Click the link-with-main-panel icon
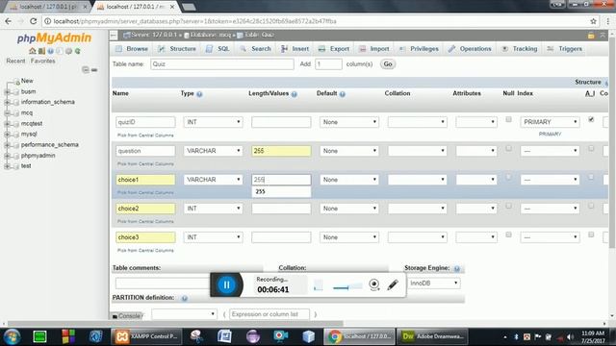The height and width of the screenshot is (346, 616). 94,70
